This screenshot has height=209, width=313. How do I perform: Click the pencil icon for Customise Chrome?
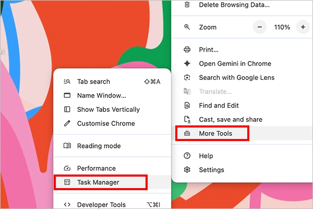pos(67,123)
